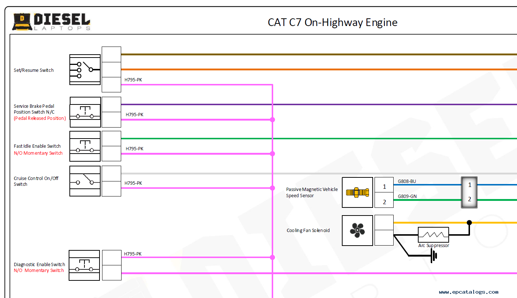Click H795-PK label at Cruise Control switch
Viewport: 517px width, 298px height.
(133, 183)
